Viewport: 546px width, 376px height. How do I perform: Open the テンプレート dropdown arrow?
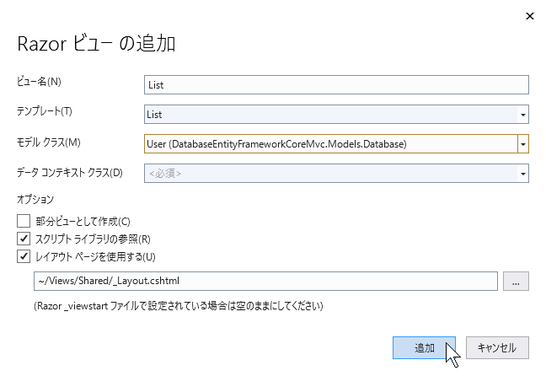[523, 115]
